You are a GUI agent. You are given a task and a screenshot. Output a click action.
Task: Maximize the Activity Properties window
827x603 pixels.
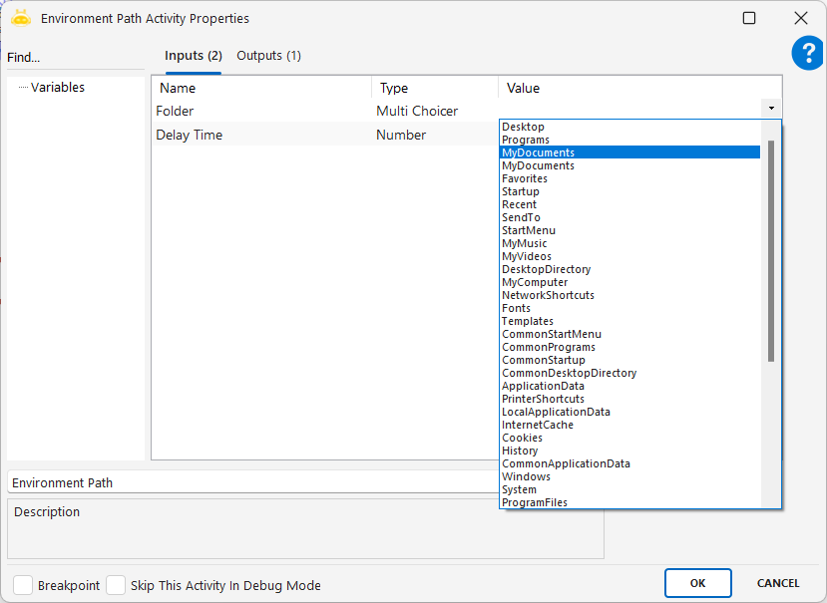coord(749,18)
